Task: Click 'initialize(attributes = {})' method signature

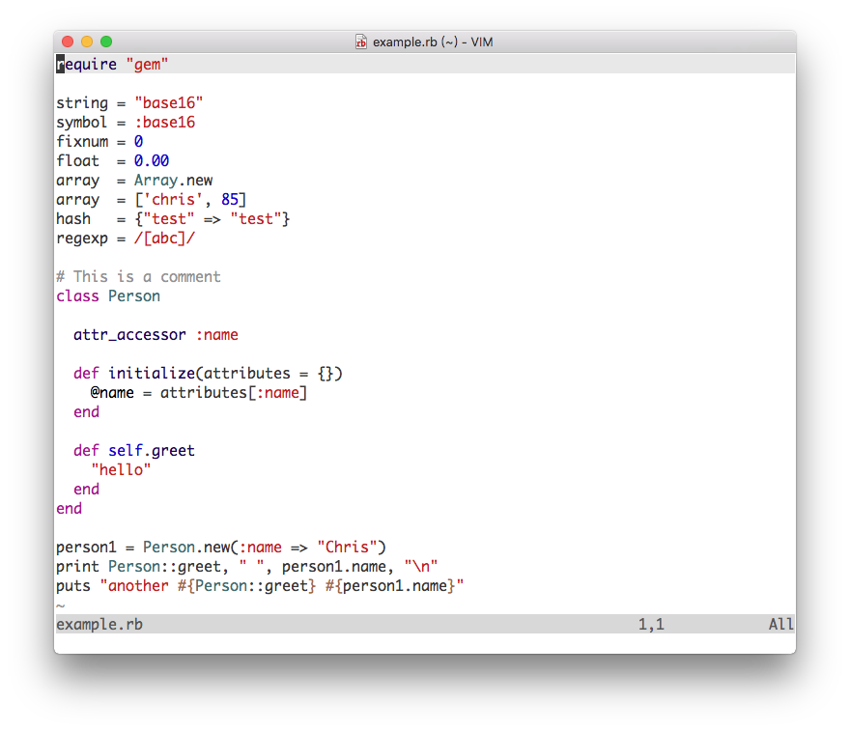Action: 225,374
